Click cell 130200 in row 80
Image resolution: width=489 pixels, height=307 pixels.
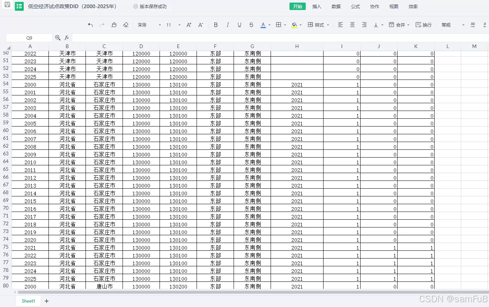pos(178,286)
